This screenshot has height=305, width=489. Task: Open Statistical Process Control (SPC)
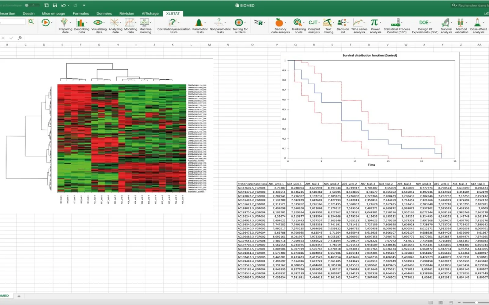(x=397, y=26)
